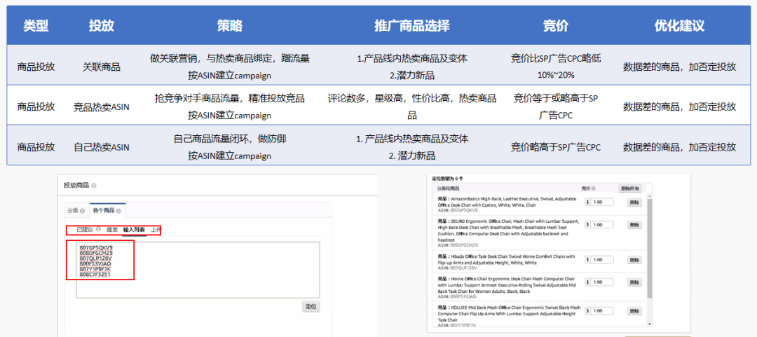Click the 自己商品流量闭环 strategy cell

click(230, 147)
